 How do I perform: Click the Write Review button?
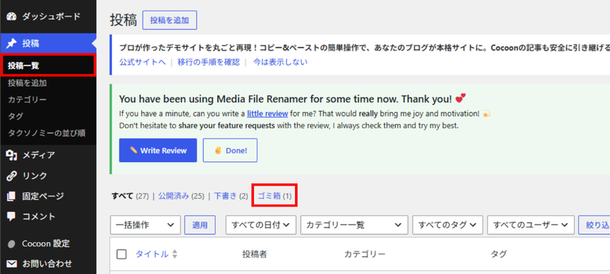158,150
